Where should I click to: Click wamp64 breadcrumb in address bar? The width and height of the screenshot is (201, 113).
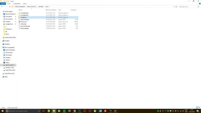(41, 7)
